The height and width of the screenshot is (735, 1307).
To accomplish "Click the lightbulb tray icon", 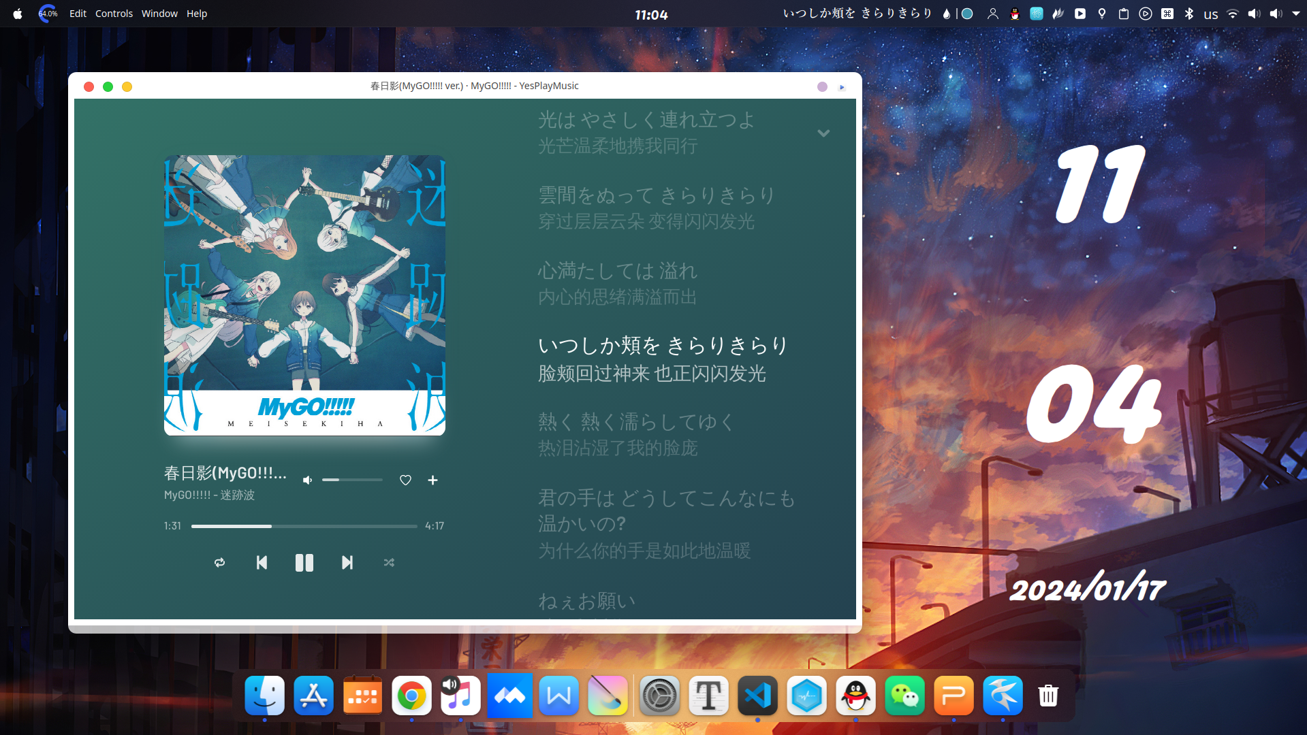I will [1102, 14].
